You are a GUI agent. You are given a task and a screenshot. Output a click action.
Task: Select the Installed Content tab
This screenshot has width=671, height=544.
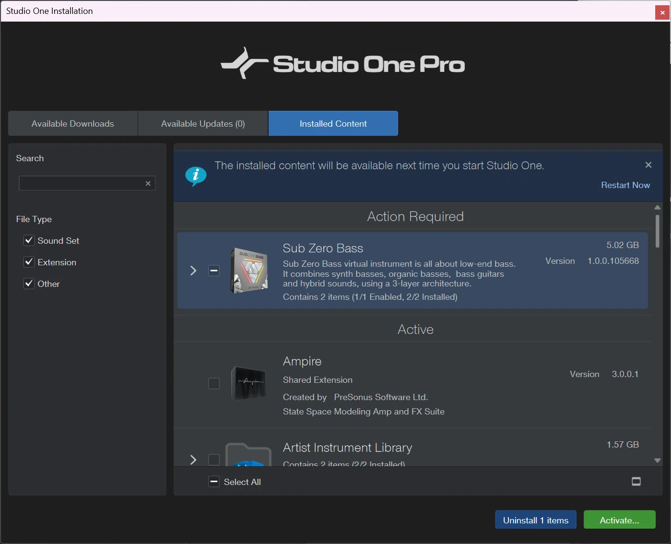tap(333, 124)
